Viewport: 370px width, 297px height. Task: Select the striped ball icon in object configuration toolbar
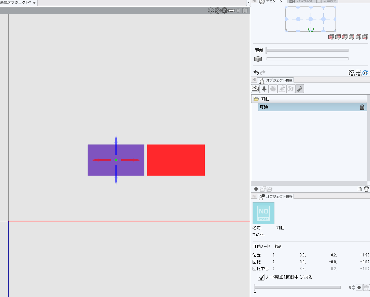273,89
